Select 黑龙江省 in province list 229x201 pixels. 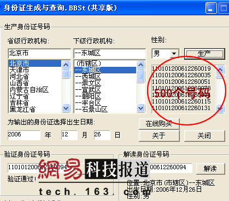pos(35,110)
